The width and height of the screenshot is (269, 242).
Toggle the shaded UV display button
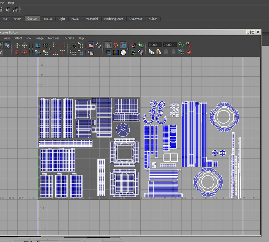[123, 45]
